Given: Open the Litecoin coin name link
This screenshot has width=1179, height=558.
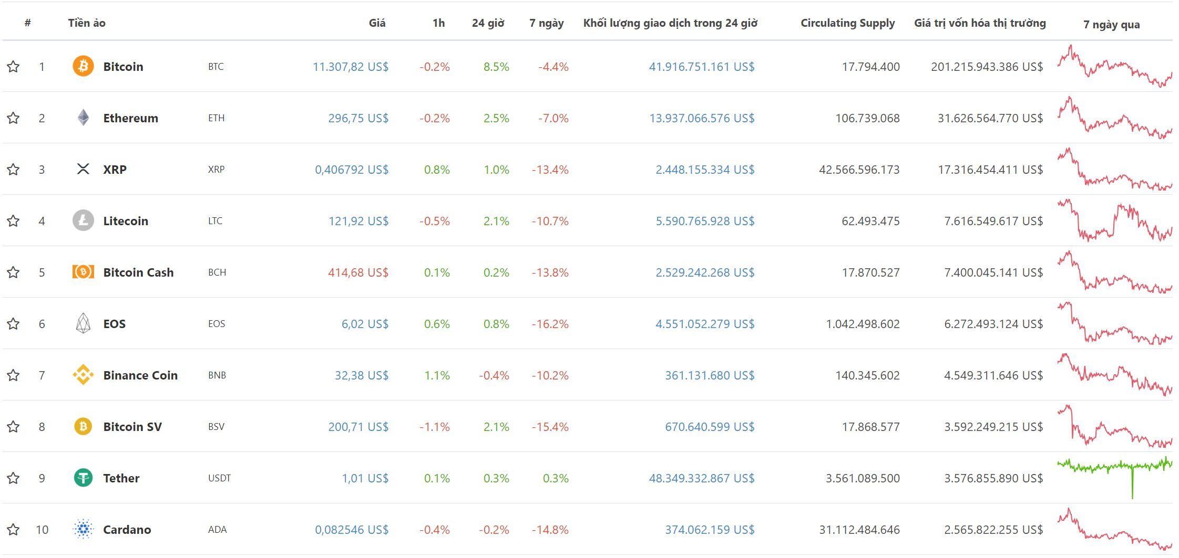Looking at the screenshot, I should tap(126, 221).
